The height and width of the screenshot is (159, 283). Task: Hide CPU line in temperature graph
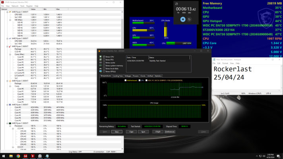[140, 80]
